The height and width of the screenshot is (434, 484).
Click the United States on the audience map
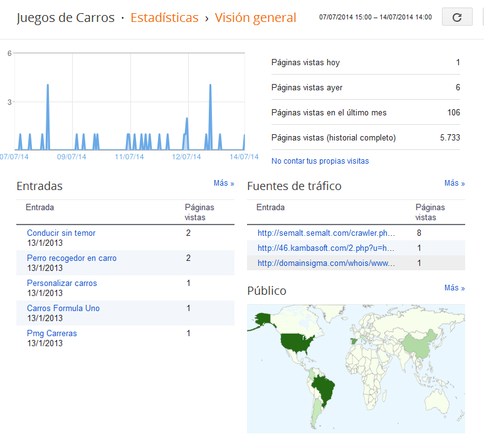(x=295, y=342)
